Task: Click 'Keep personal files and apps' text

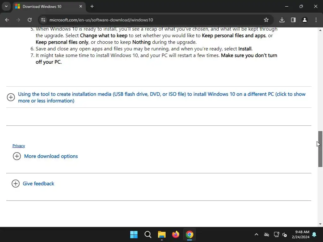Action: (234, 35)
